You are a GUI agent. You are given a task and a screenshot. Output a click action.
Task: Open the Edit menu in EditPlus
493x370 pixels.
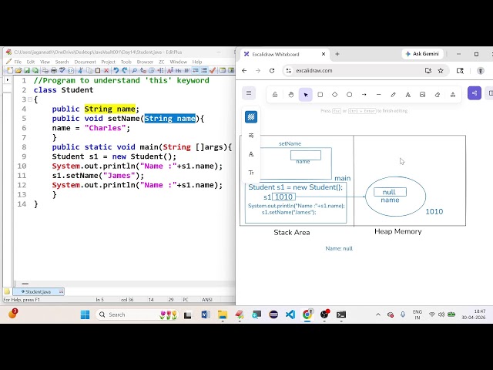[x=31, y=62]
